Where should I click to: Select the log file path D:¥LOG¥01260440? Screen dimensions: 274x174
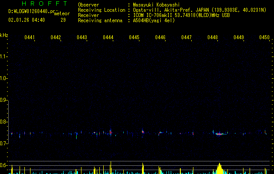[29, 11]
